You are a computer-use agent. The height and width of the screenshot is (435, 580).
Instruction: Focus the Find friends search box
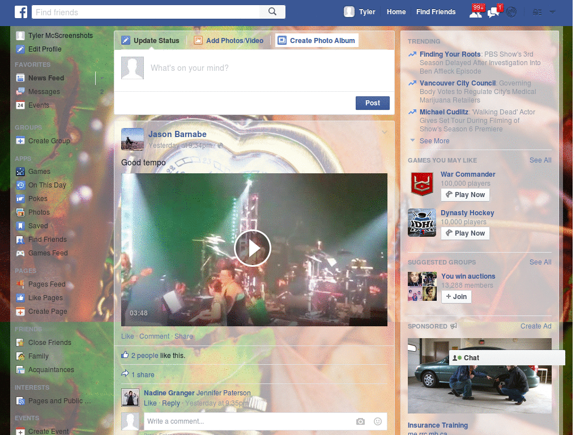tap(146, 12)
